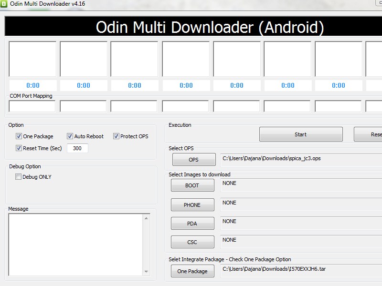Click the Odin app icon in title bar
Image resolution: width=382 pixels, height=286 pixels.
3,3
